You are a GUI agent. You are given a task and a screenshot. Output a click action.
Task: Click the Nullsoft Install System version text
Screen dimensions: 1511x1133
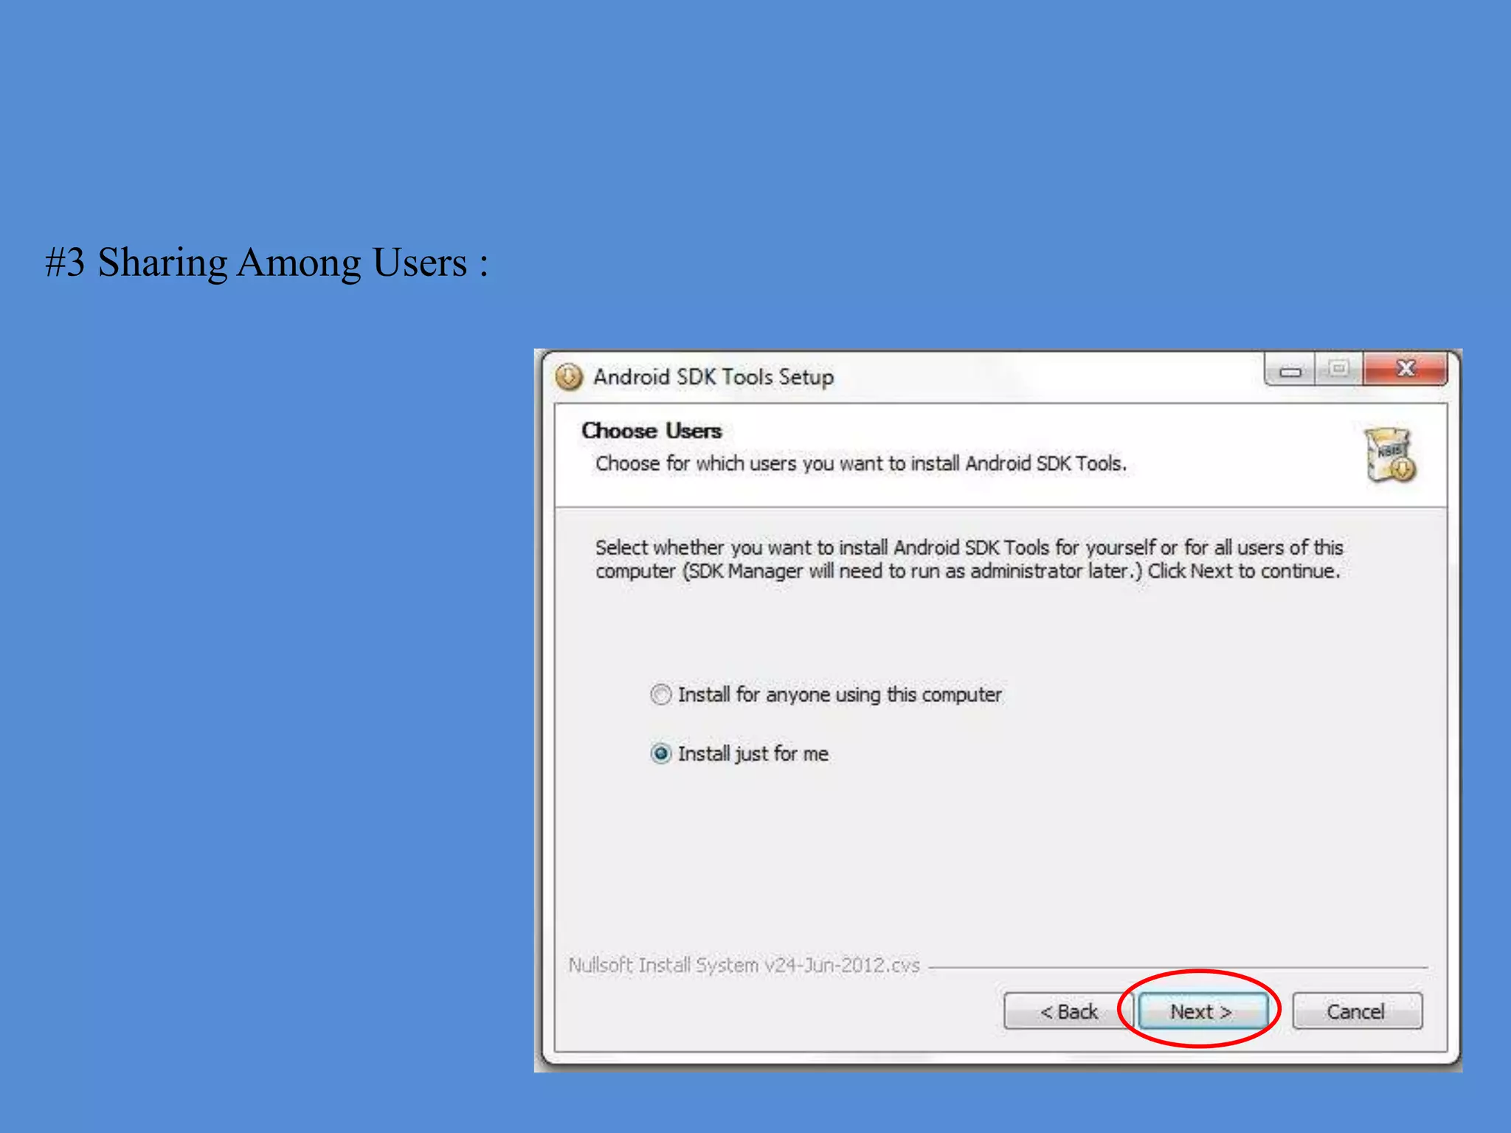click(744, 965)
